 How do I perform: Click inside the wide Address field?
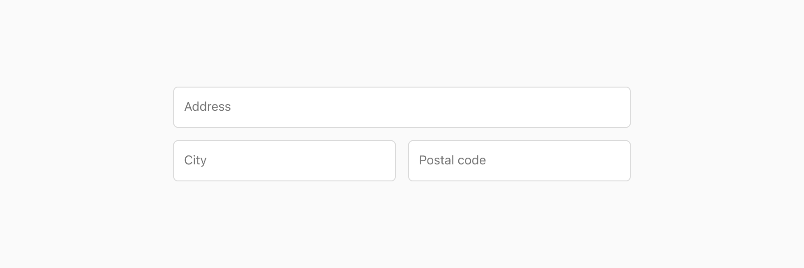[402, 107]
